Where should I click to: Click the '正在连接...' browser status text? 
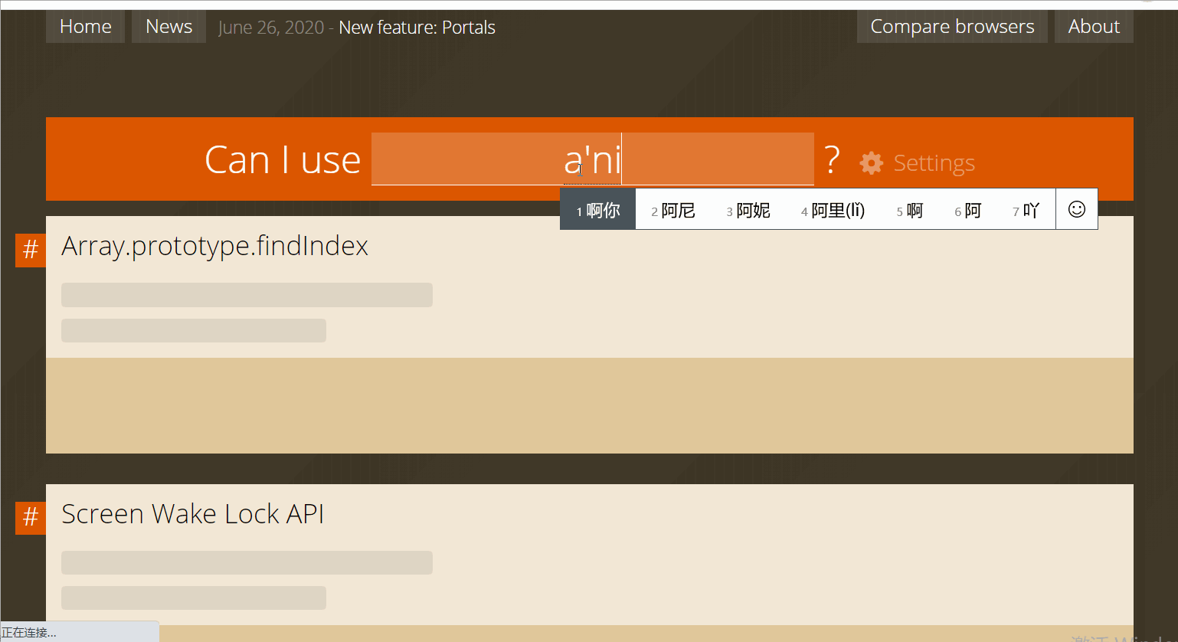(29, 633)
